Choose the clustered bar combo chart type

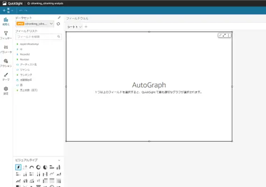coord(25,181)
